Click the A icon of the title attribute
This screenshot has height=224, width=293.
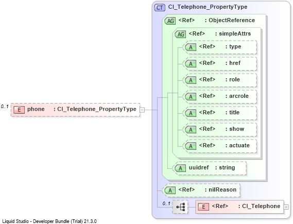click(191, 113)
